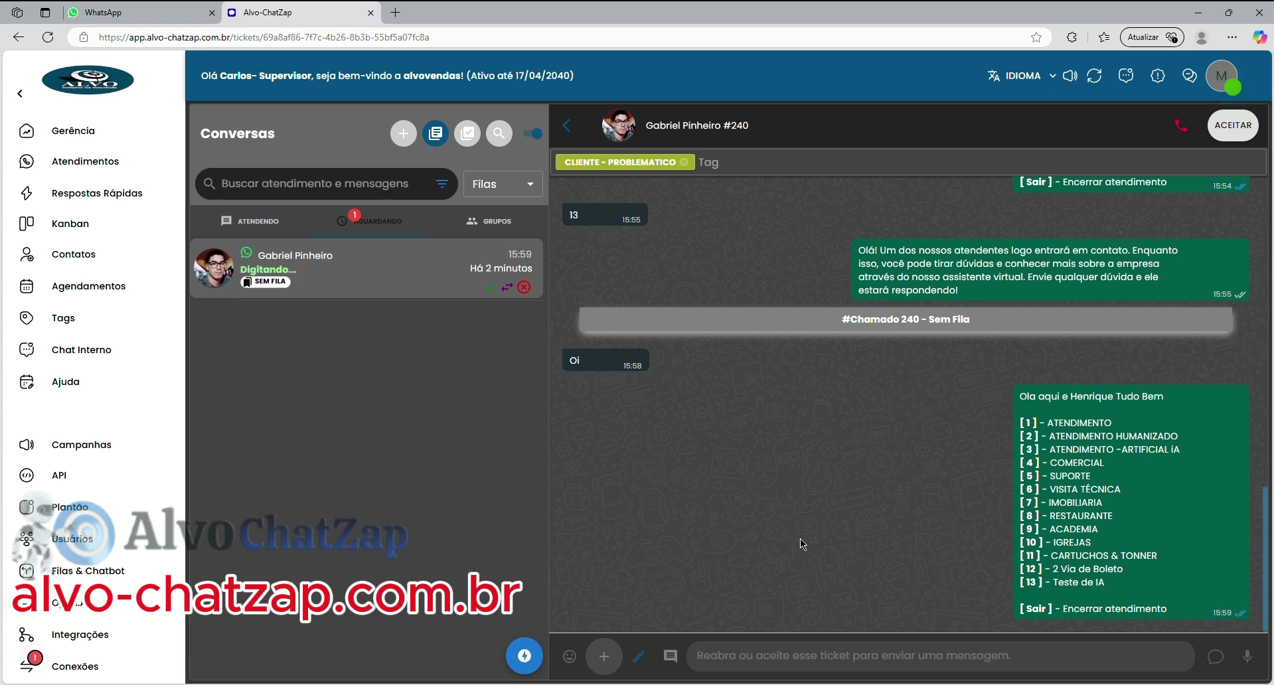Open Chat Interno

(81, 350)
